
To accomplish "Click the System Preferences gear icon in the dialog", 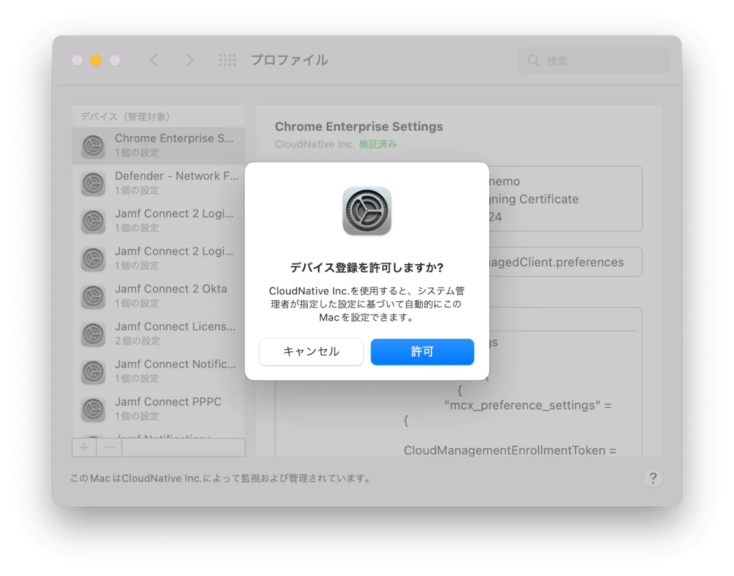I will tap(367, 211).
